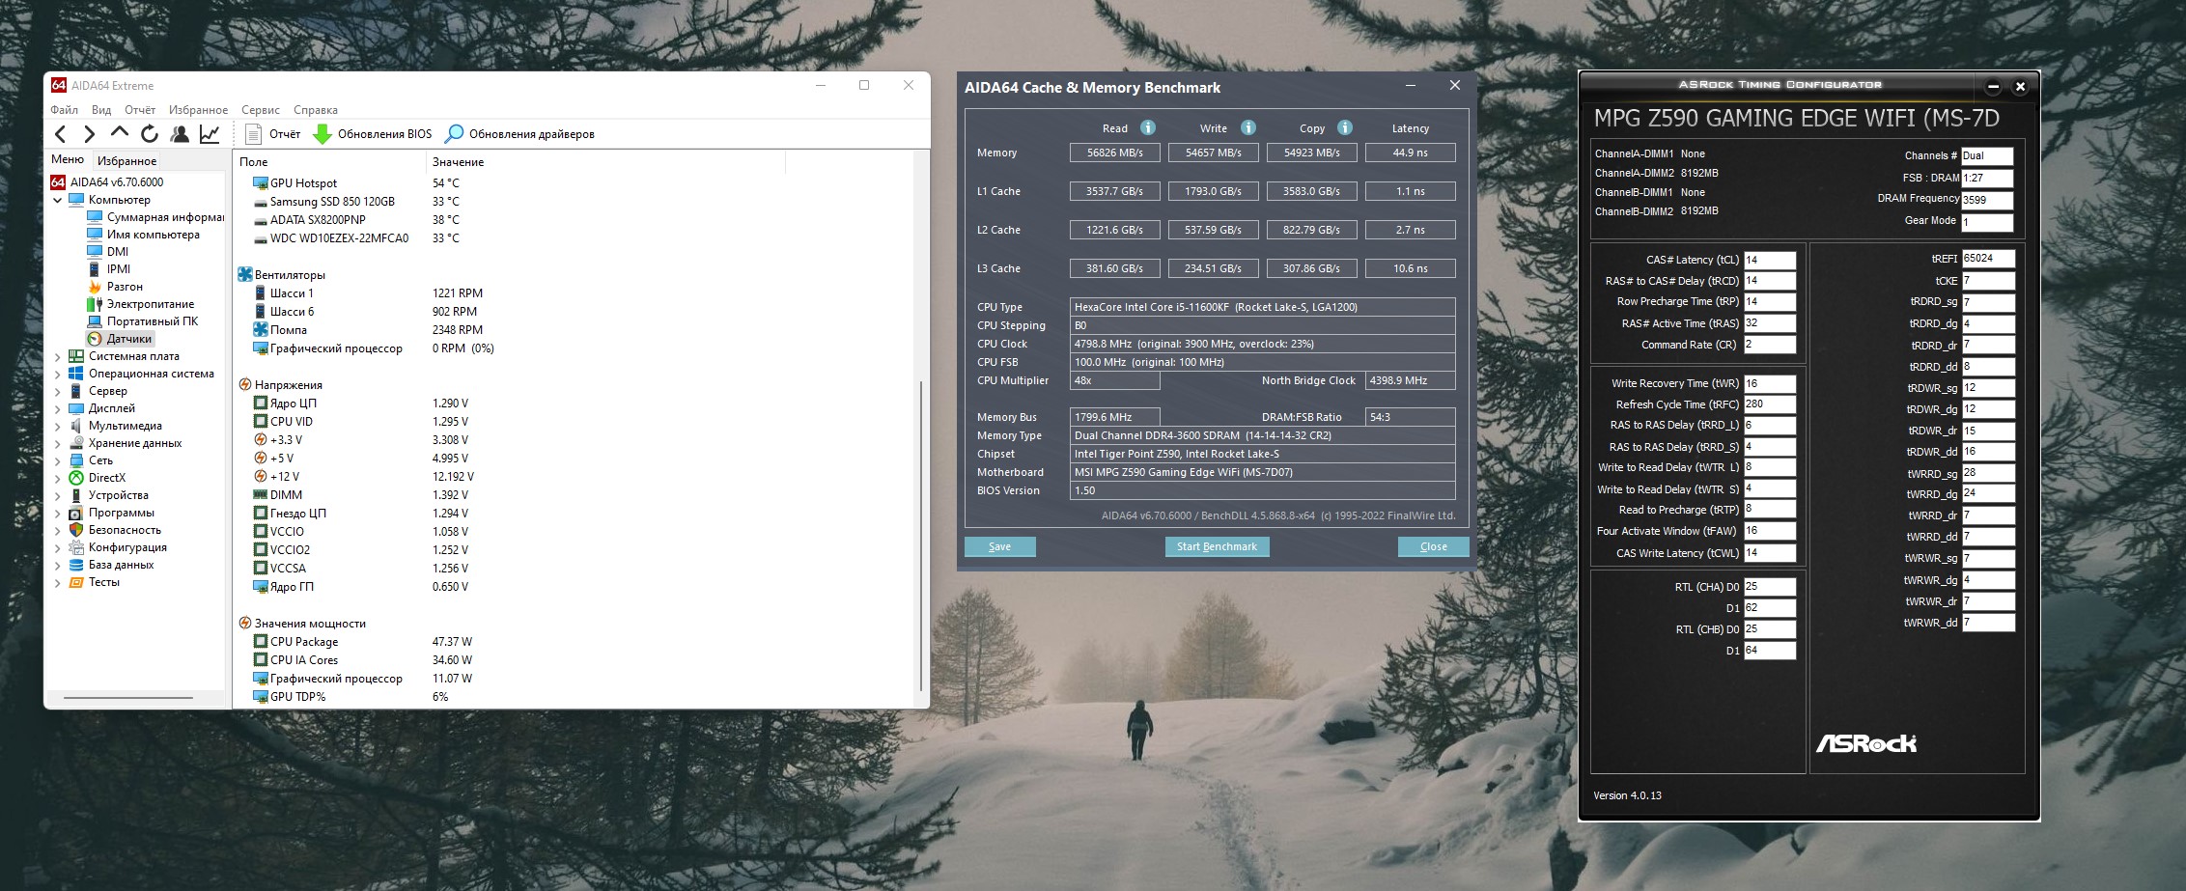Image resolution: width=2186 pixels, height=891 pixels.
Task: Click the Gear Mode field
Action: coord(1987,222)
